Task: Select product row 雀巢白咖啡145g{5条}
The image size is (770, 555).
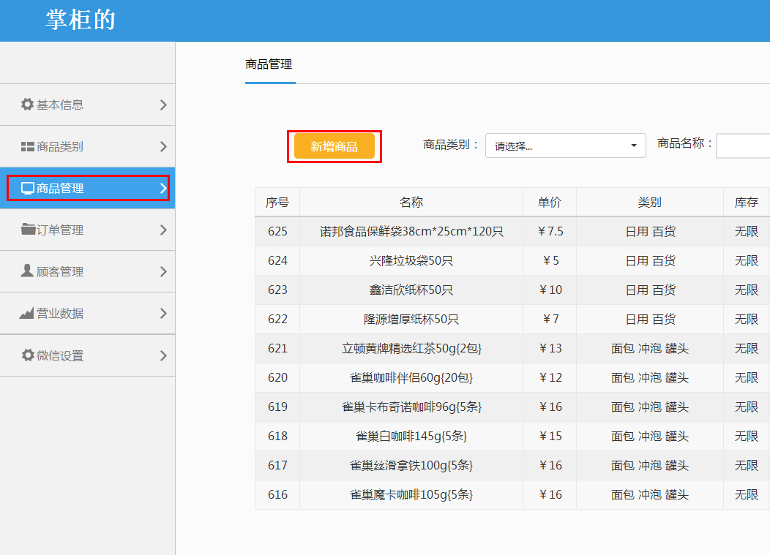Action: tap(411, 437)
